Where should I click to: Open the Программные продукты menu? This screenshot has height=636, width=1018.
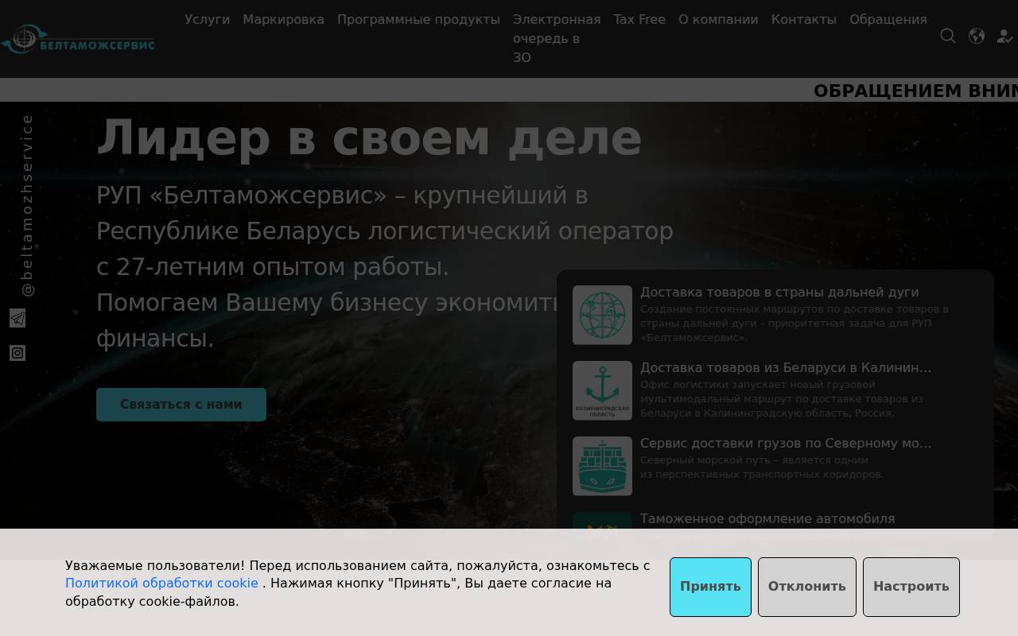418,19
